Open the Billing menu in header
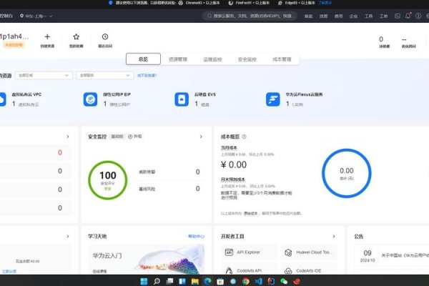Viewport: 429px width, 286px height. pos(338,16)
